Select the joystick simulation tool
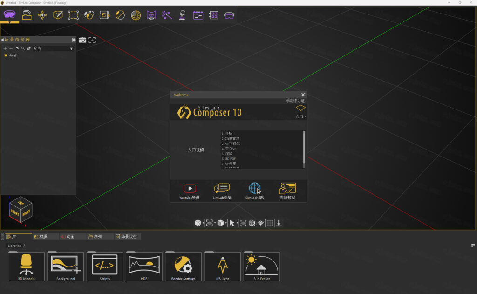The image size is (477, 294). coord(182,15)
